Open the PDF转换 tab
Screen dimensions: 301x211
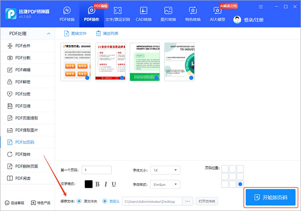(x=67, y=14)
